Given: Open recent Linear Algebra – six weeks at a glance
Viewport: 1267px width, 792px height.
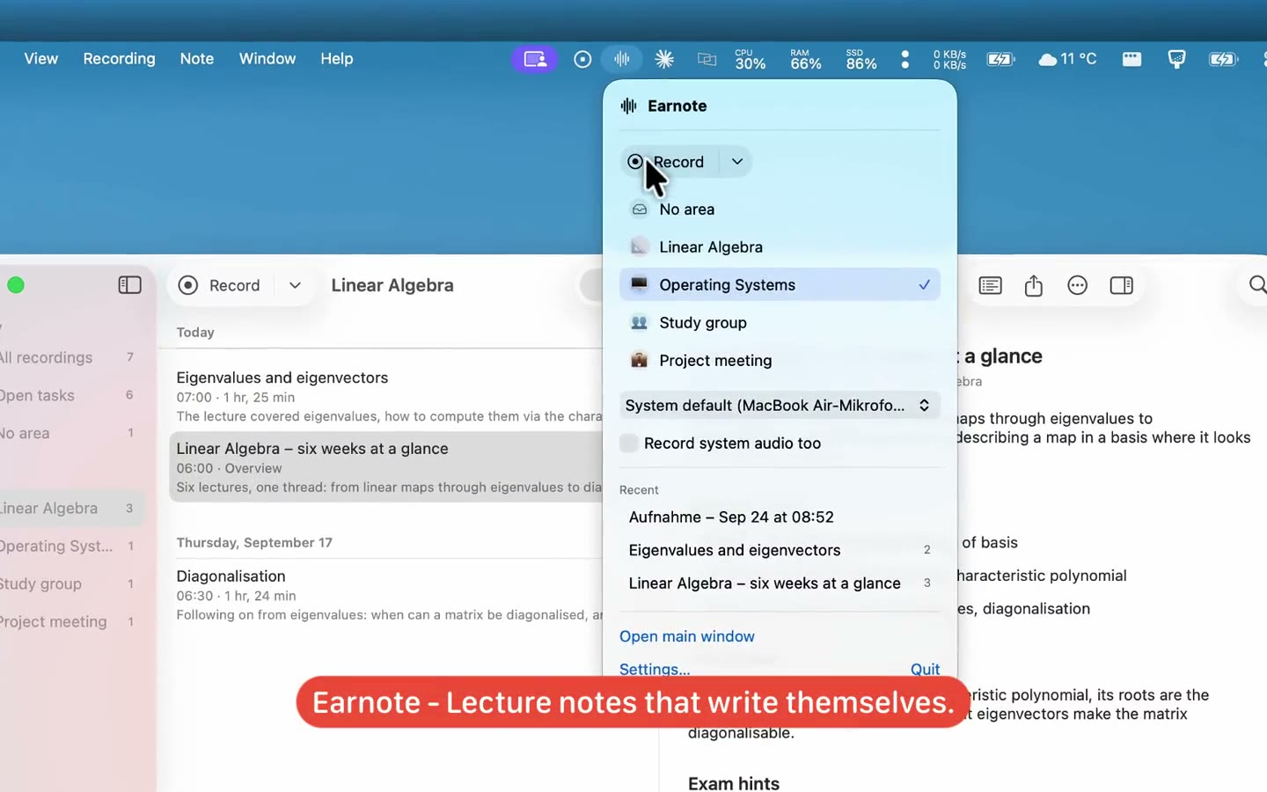Looking at the screenshot, I should pos(780,583).
